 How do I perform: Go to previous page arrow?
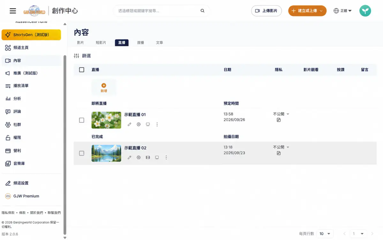pyautogui.click(x=344, y=234)
